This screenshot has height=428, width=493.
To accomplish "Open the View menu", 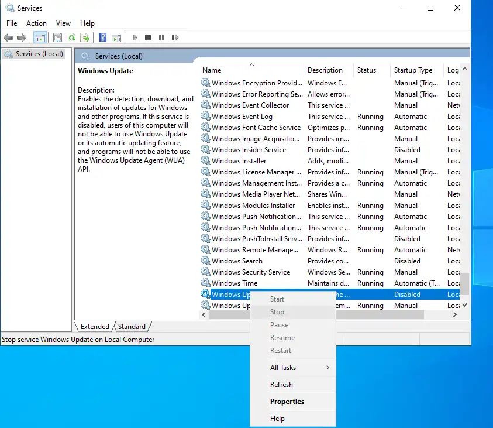I will [63, 23].
